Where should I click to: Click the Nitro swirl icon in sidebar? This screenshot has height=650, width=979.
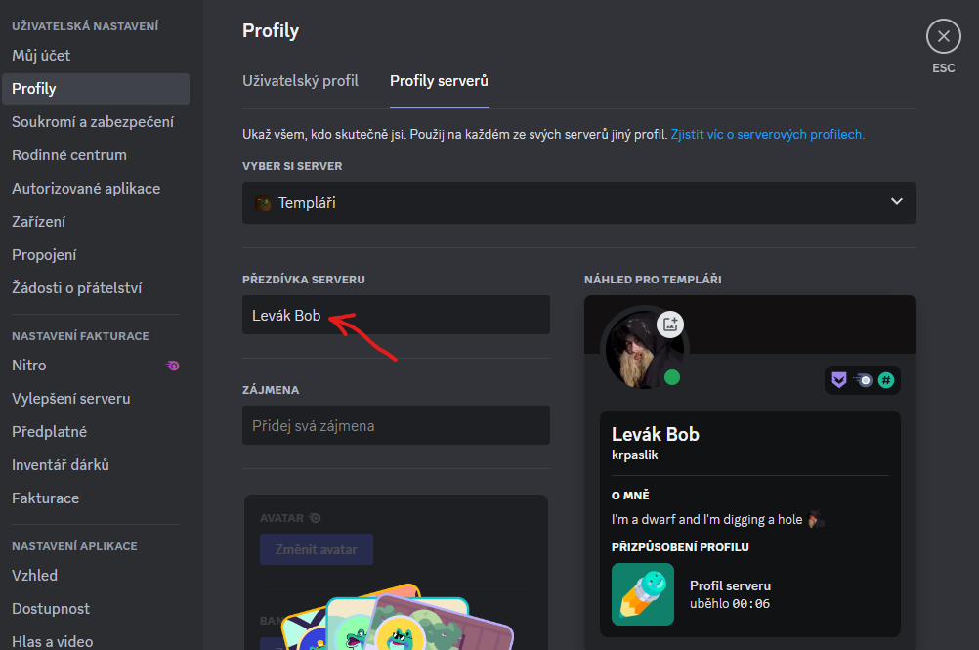(x=173, y=366)
